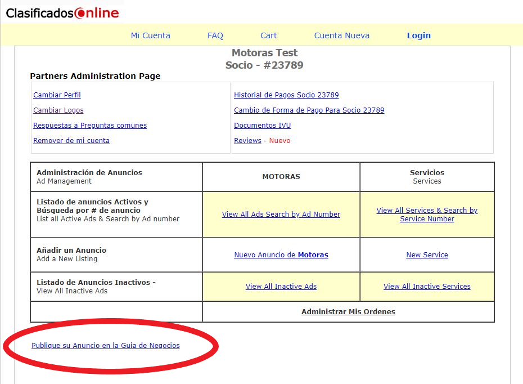Click the Socio - #23789 text
The image size is (523, 384).
click(x=264, y=65)
